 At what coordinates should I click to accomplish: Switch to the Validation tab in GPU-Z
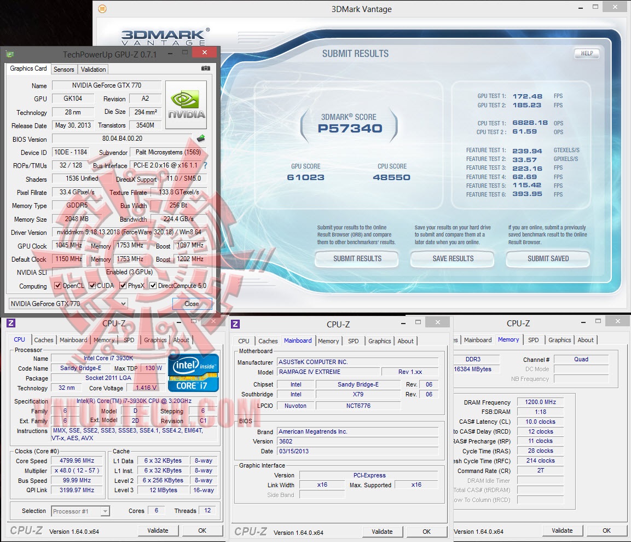point(94,70)
